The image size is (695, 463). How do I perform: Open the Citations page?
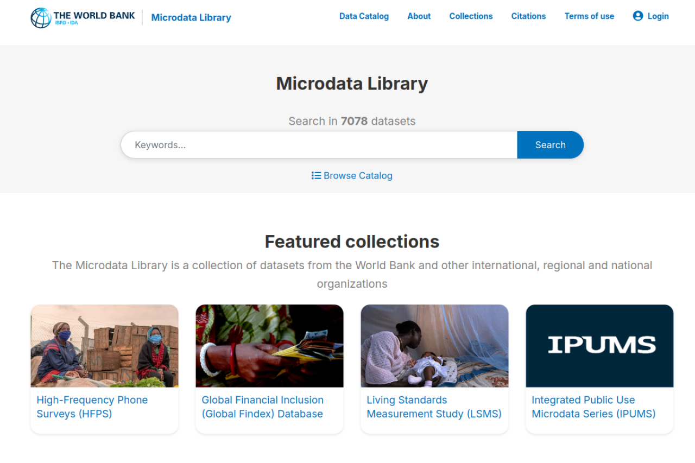[x=528, y=16]
